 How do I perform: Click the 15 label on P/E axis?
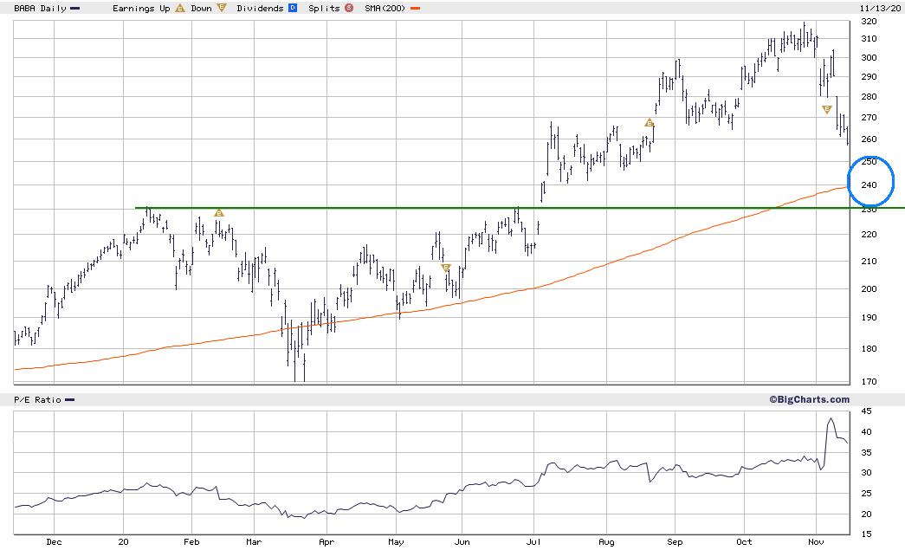[x=866, y=534]
